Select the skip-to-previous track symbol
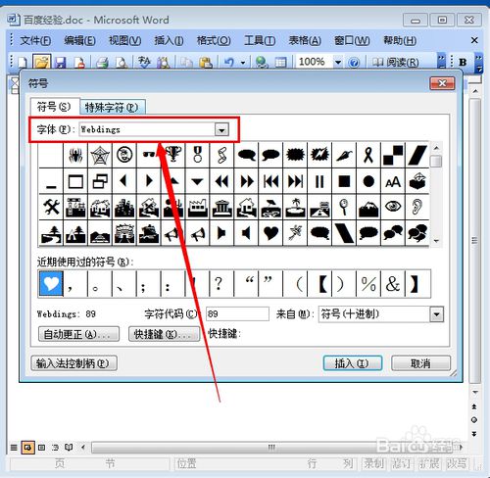 click(270, 181)
